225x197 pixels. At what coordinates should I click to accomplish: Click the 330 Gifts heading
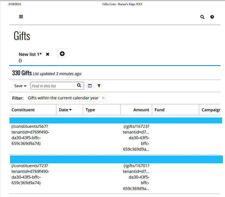pyautogui.click(x=22, y=73)
